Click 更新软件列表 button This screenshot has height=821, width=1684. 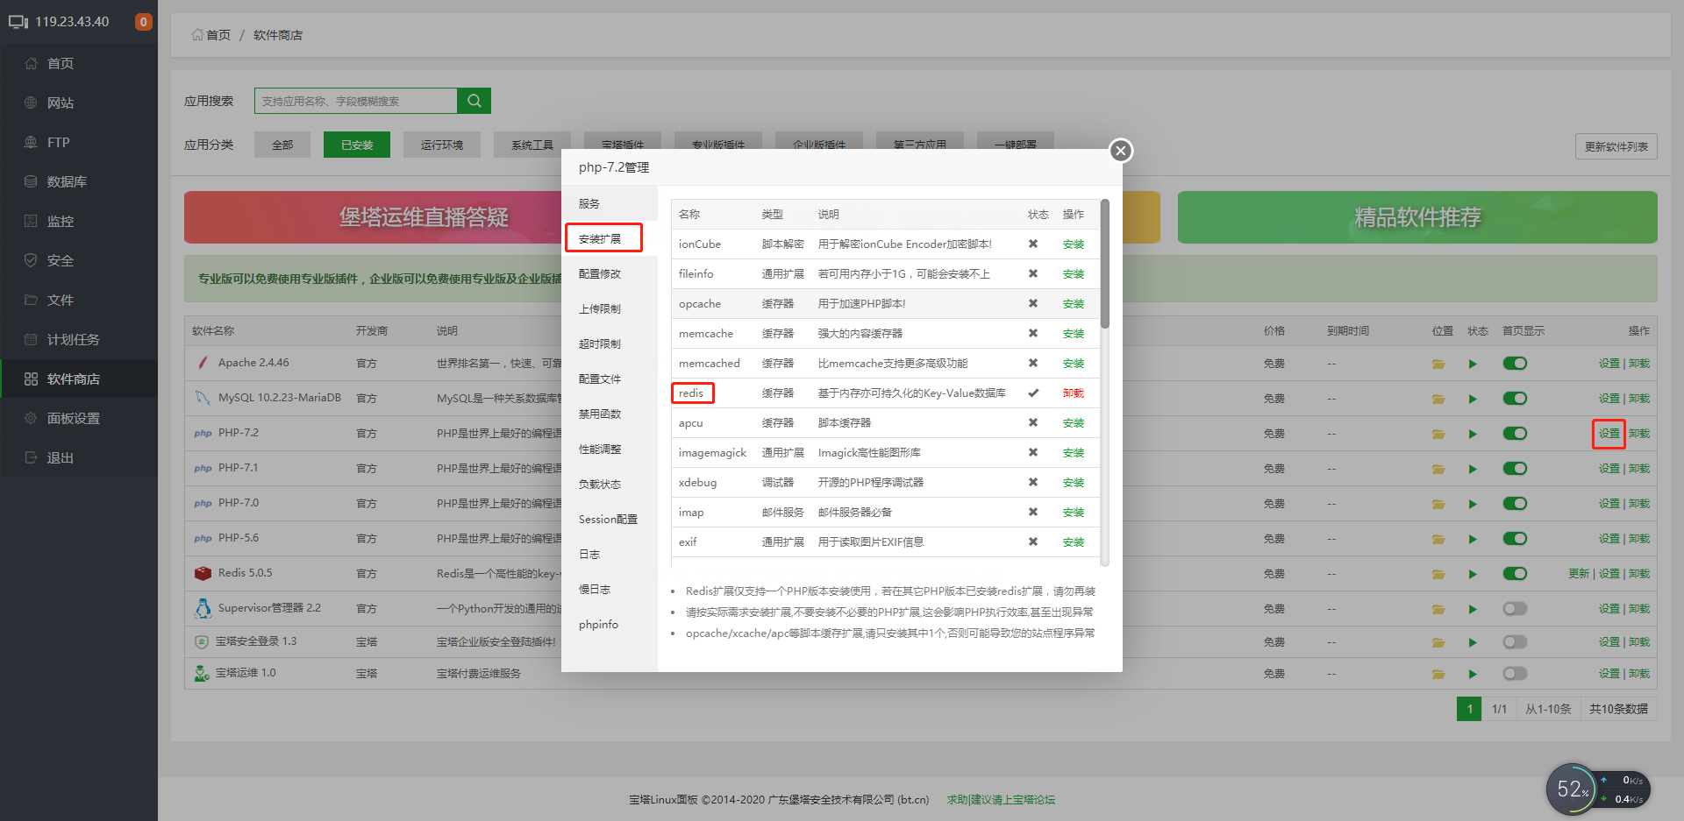click(1616, 146)
